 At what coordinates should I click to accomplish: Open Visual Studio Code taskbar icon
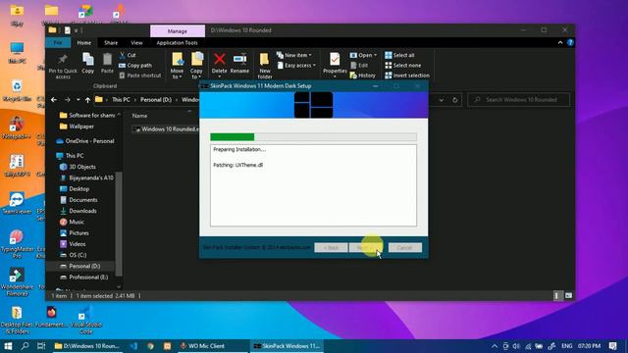(133, 346)
